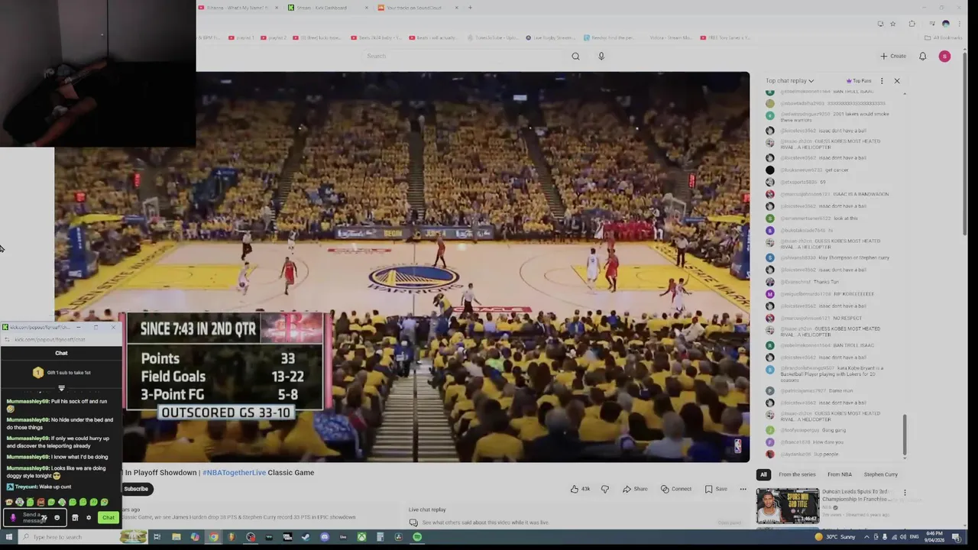Open Kick chat shop icon
The height and width of the screenshot is (550, 978).
click(x=75, y=517)
